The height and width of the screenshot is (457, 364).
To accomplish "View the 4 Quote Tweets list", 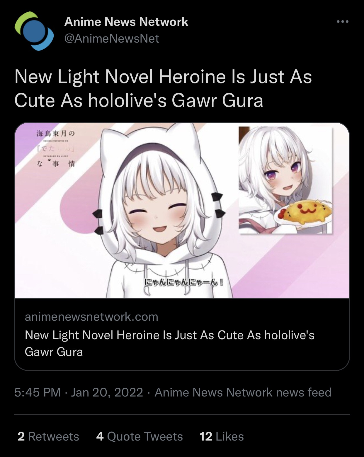I will [139, 436].
